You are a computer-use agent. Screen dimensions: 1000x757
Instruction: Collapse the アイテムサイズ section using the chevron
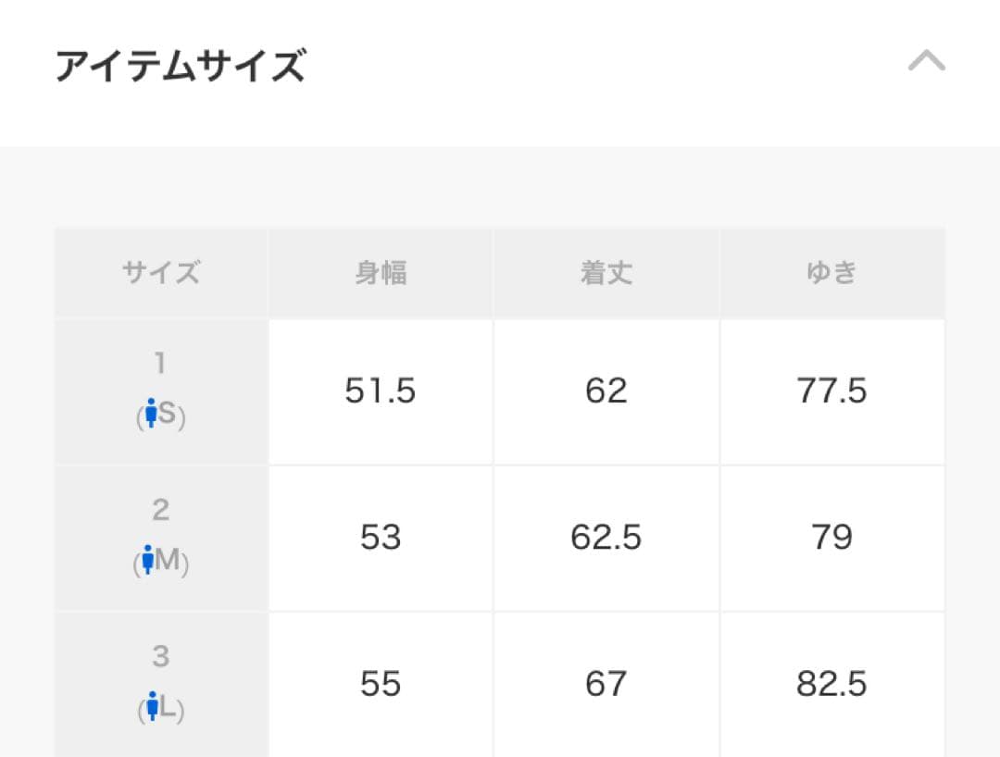click(927, 61)
